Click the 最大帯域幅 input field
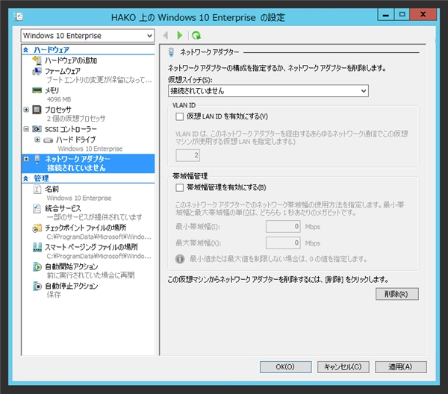The width and height of the screenshot is (448, 394). [283, 243]
